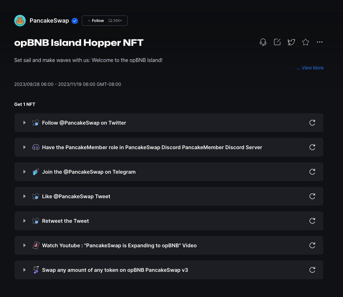Open the headset support icon

(263, 42)
